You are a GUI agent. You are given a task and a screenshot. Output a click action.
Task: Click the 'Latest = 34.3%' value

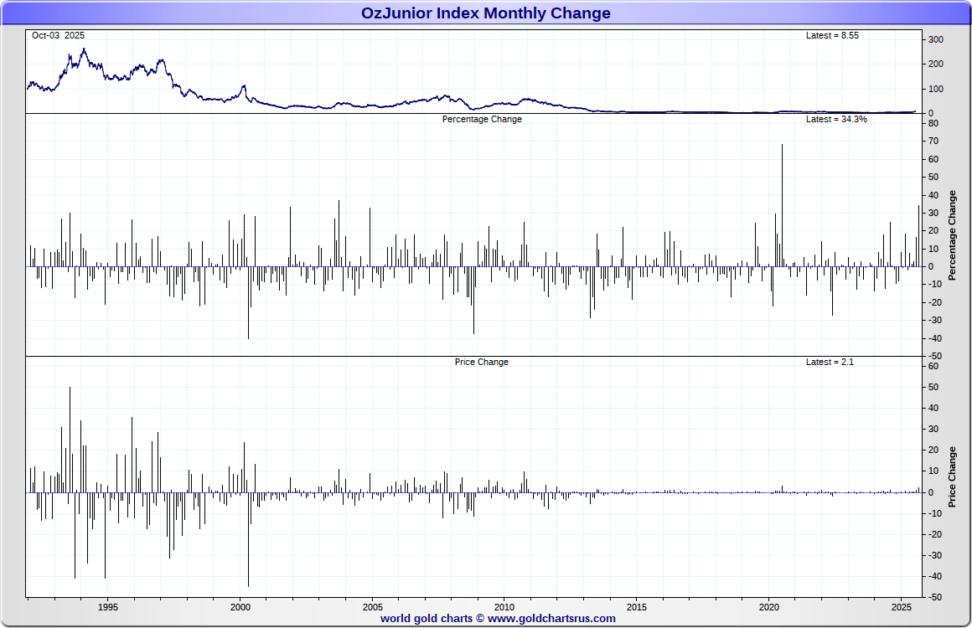tap(836, 119)
